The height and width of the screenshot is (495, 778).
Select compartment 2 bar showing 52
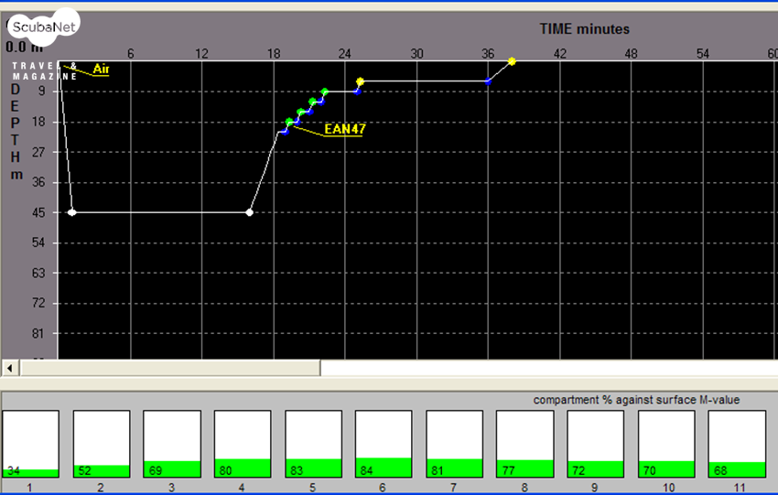(101, 444)
